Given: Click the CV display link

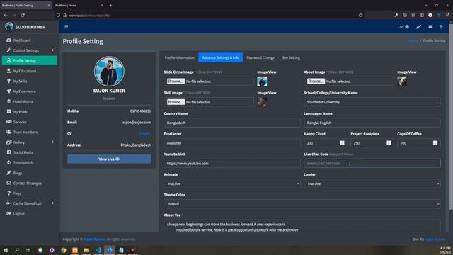Looking at the screenshot, I should pos(145,134).
